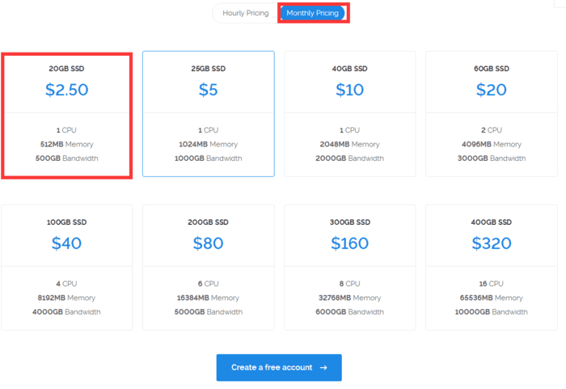This screenshot has height=389, width=566.
Task: Click the $320 price text
Action: [492, 243]
